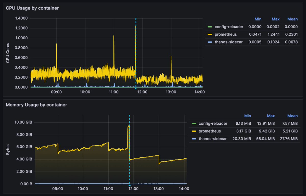This screenshot has width=306, height=196.
Task: Click prometheus memory Max value 9.42 GiB
Action: [267, 131]
